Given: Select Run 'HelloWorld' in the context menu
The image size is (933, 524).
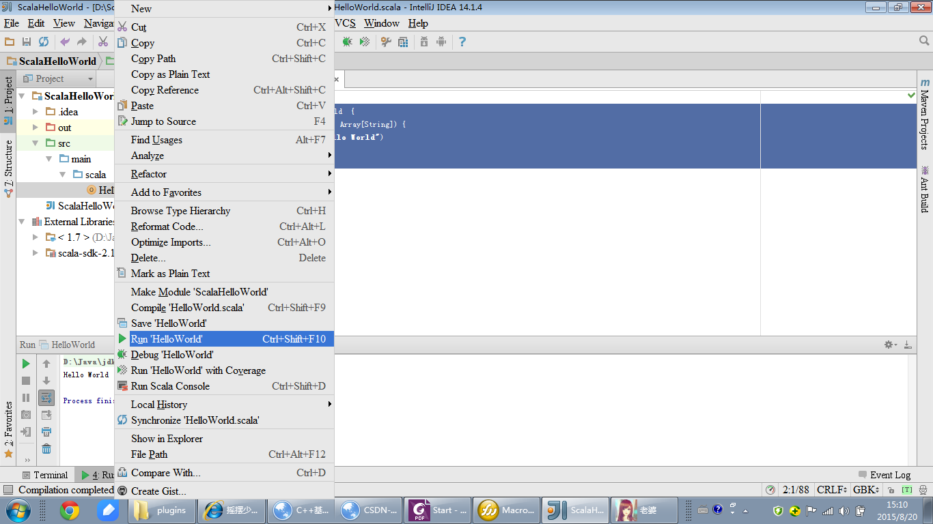Looking at the screenshot, I should [224, 338].
